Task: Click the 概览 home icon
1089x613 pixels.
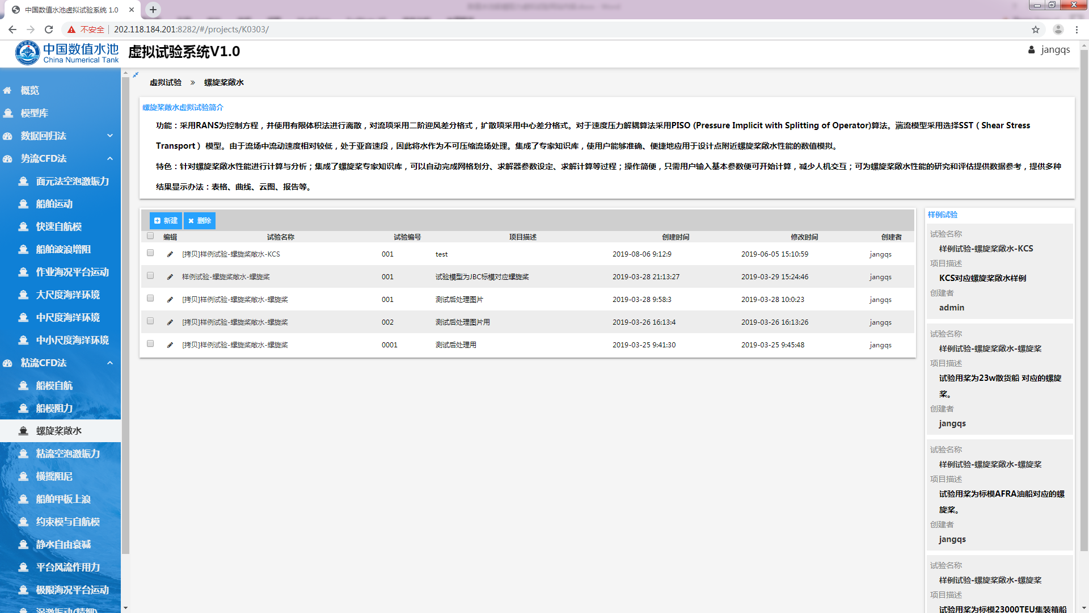Action: point(7,91)
